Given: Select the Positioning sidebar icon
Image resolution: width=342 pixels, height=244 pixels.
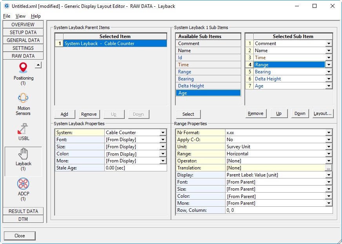Looking at the screenshot, I should coord(23,69).
